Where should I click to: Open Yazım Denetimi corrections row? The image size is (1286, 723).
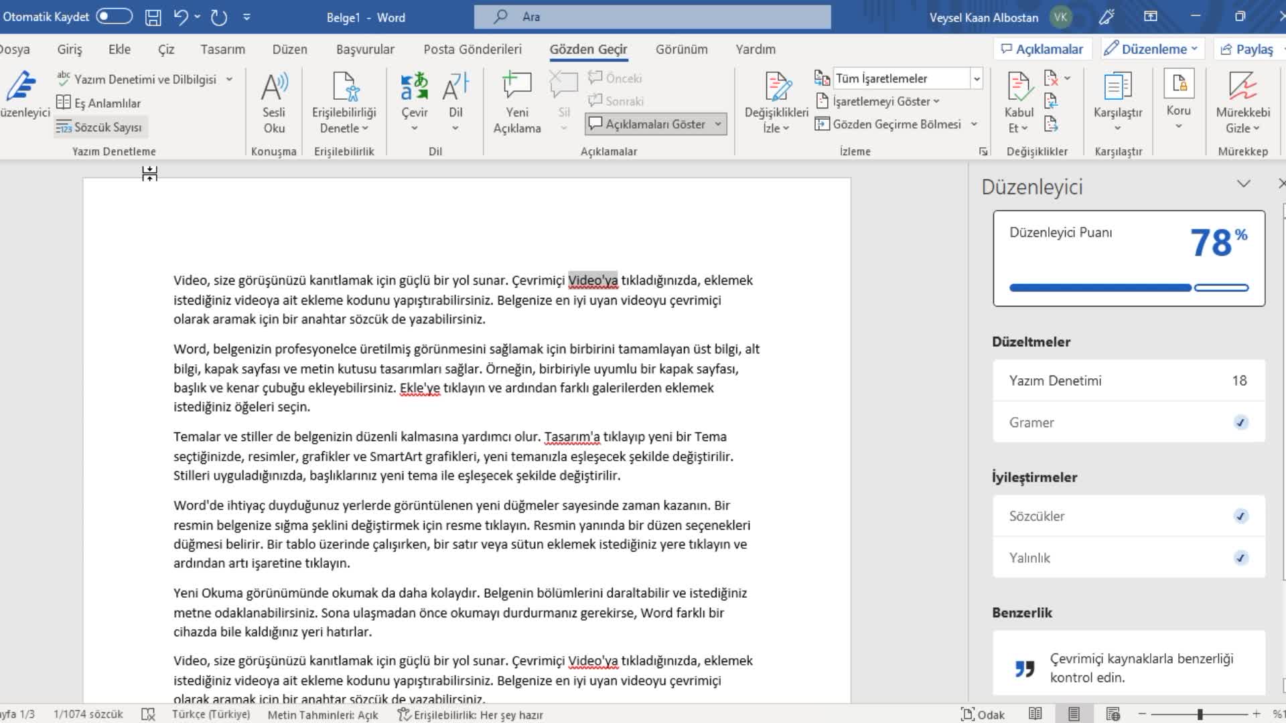coord(1129,380)
